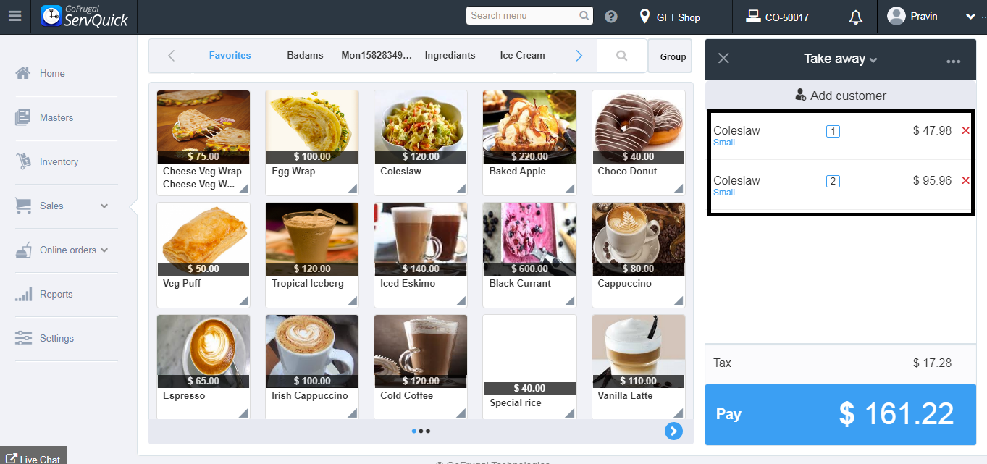Go to next page with blue arrow button

coord(673,431)
